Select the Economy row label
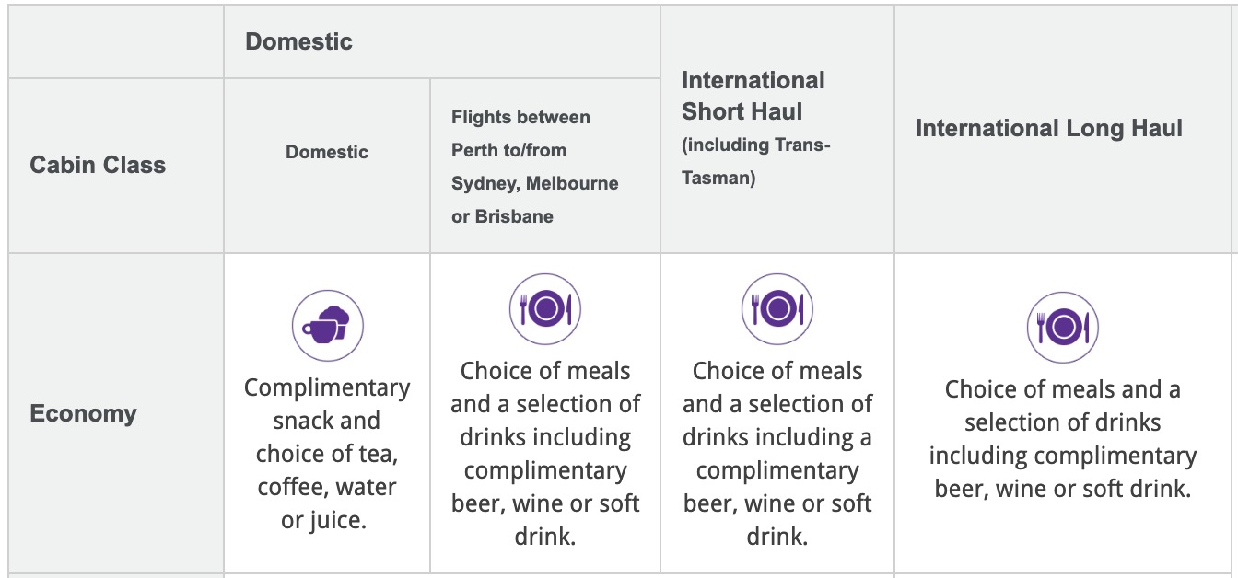This screenshot has width=1238, height=578. tap(83, 413)
